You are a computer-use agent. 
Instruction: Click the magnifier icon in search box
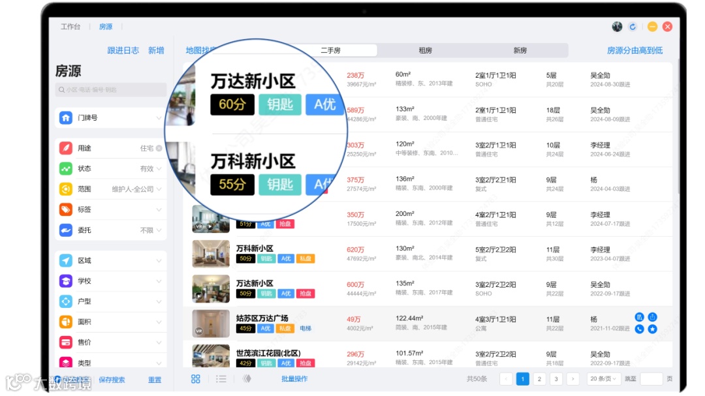pos(61,90)
